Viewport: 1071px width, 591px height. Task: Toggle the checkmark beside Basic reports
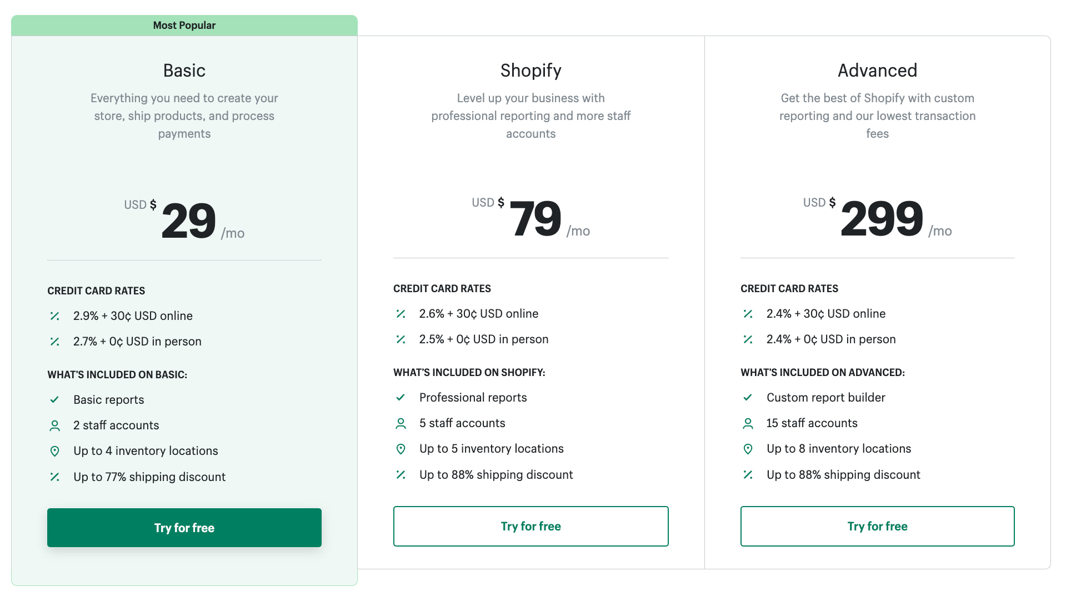coord(54,399)
